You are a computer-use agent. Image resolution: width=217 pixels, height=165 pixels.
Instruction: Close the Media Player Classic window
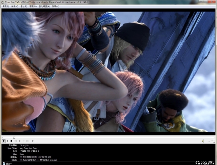tap(212, 1)
